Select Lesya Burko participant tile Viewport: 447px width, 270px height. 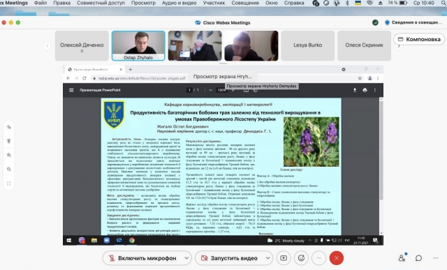[307, 46]
